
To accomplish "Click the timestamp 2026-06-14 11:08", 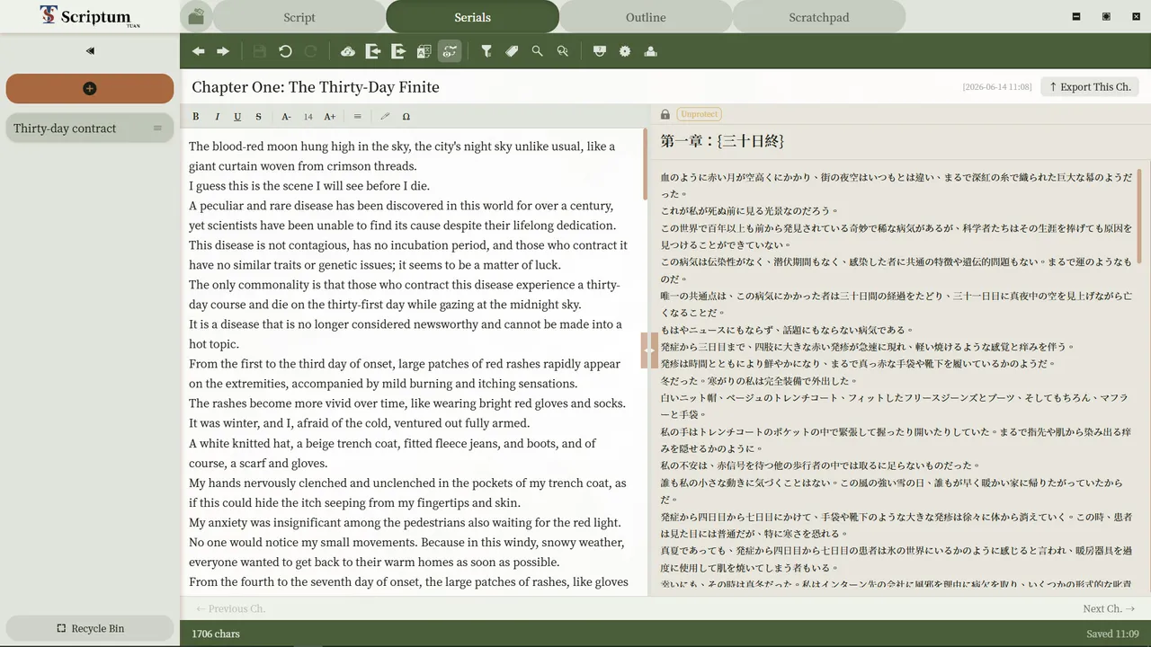I will [x=997, y=87].
